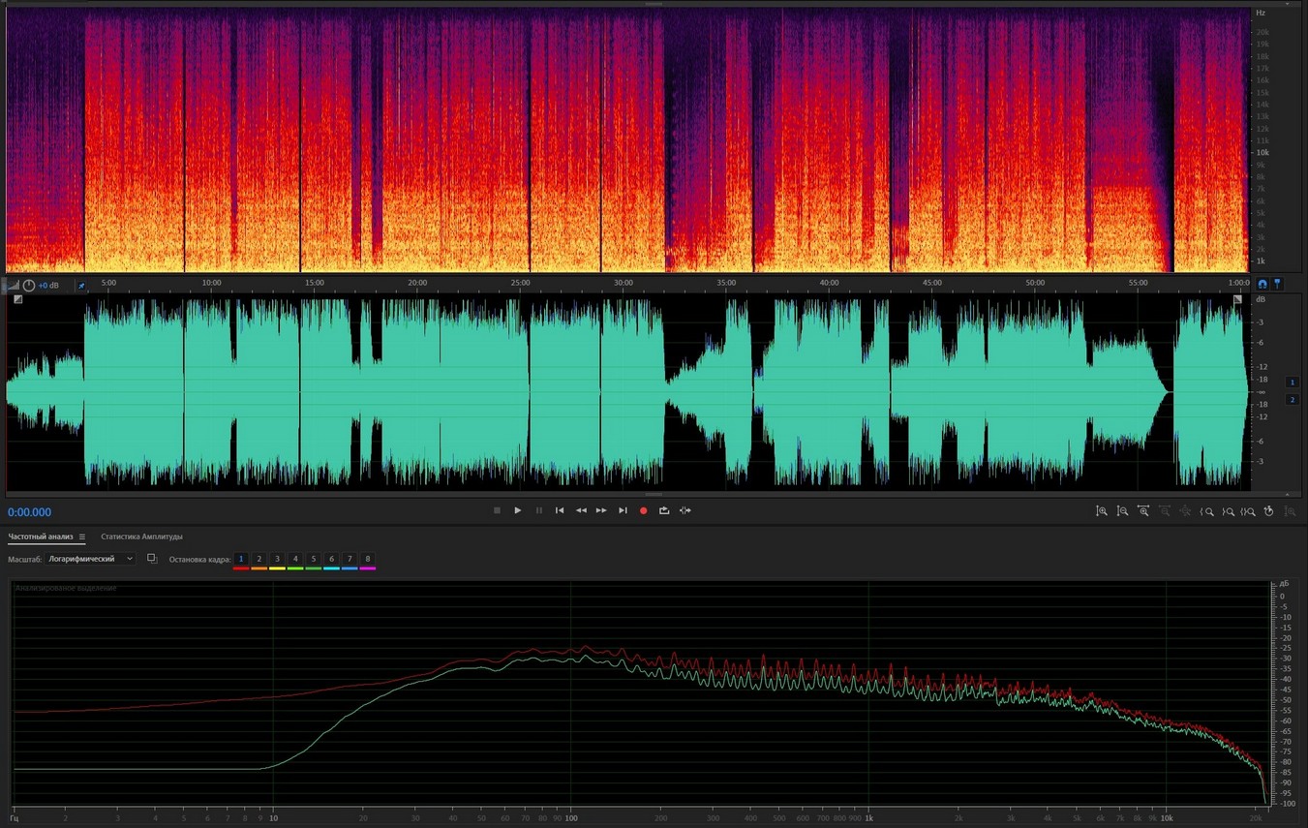Click the fast forward button

pyautogui.click(x=601, y=510)
